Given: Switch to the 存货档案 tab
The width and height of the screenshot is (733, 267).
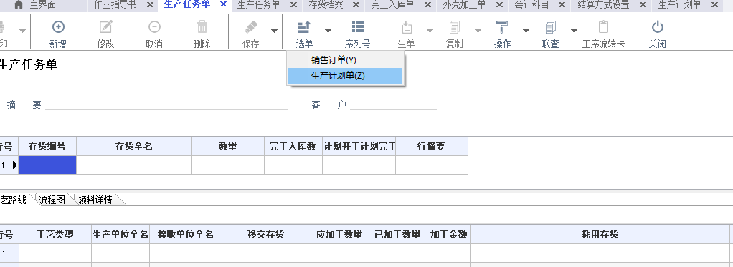Looking at the screenshot, I should [x=326, y=5].
